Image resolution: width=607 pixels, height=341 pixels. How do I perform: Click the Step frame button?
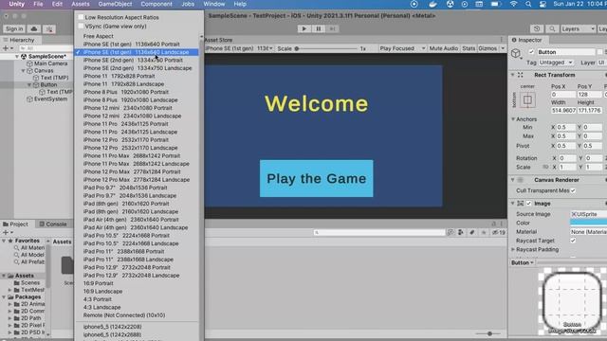tap(332, 28)
